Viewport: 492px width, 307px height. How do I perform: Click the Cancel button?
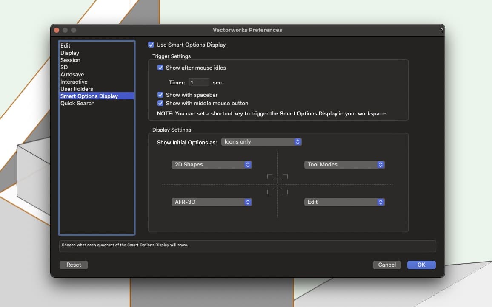coord(387,265)
